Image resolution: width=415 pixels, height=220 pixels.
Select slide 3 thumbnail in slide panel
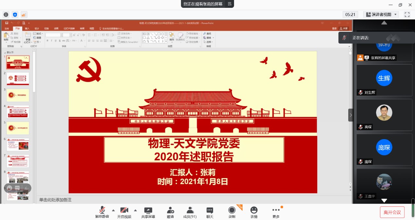click(18, 95)
